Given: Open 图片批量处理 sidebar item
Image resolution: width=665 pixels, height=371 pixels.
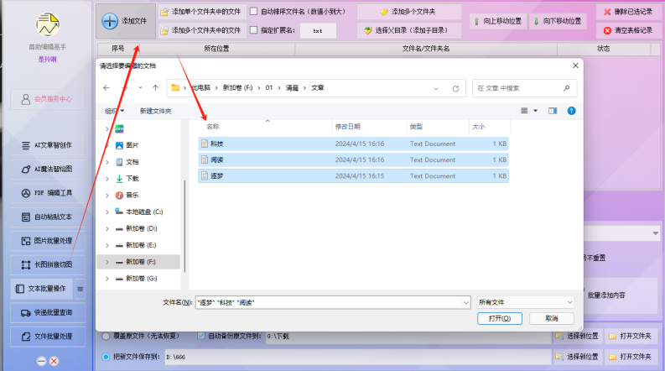Looking at the screenshot, I should (x=48, y=241).
